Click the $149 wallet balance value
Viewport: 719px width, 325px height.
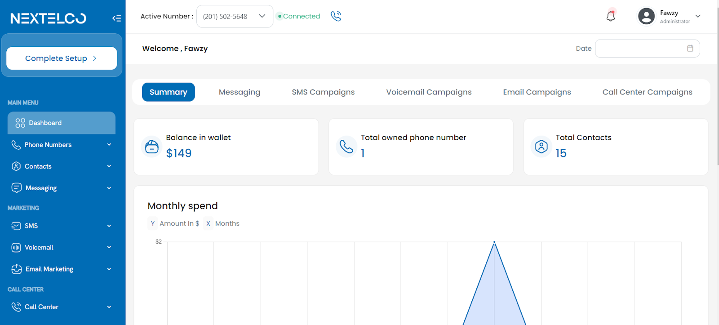[179, 153]
